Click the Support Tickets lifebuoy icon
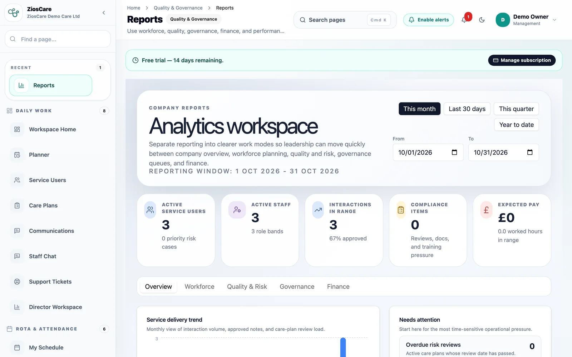Screen dimensions: 572x357 click(x=17, y=282)
